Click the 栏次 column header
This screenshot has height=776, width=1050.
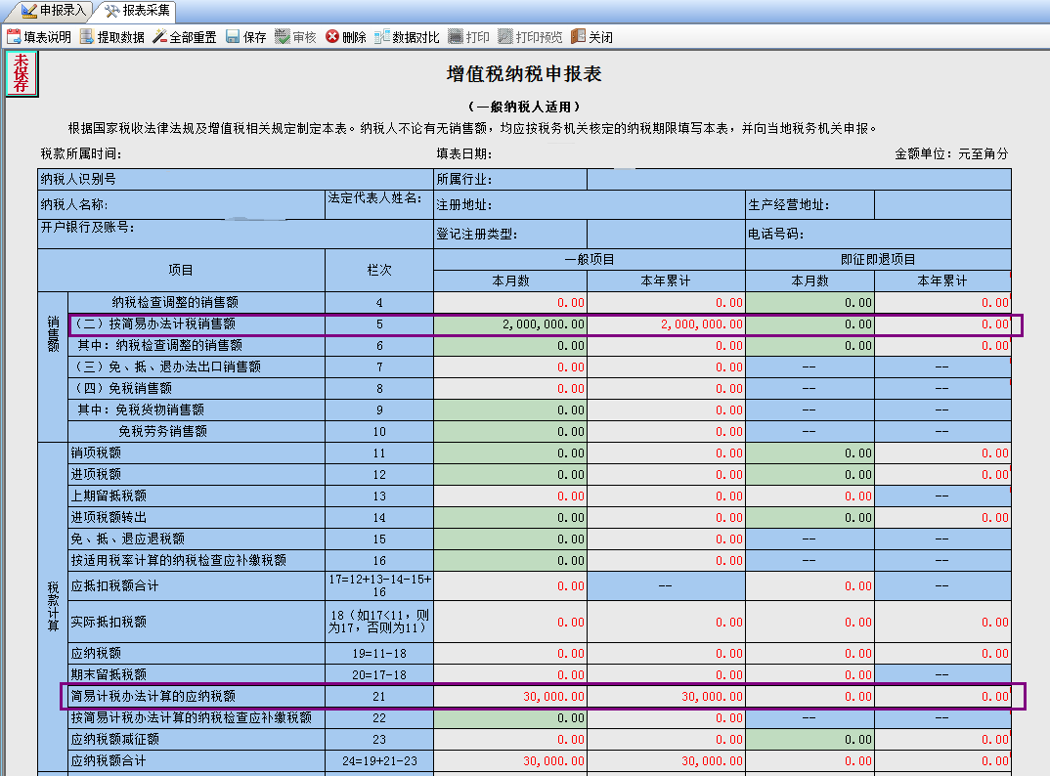pos(379,270)
